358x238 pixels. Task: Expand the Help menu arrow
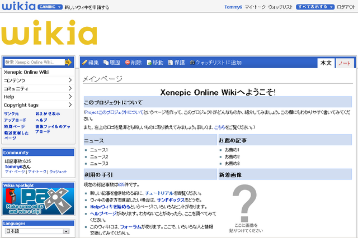coord(70,97)
